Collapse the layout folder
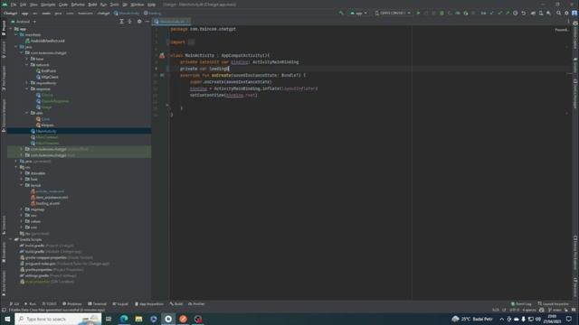Screen dimensions: 579x325 22,185
